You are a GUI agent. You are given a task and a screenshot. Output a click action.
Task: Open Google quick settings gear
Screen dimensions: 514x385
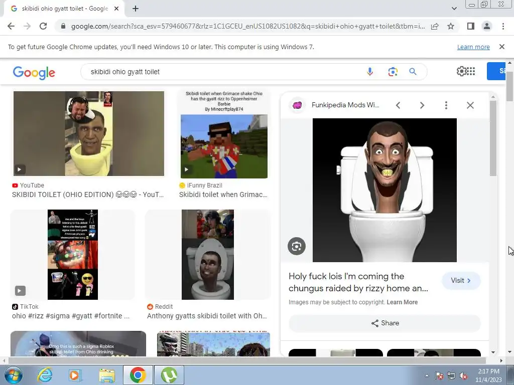[x=462, y=71]
